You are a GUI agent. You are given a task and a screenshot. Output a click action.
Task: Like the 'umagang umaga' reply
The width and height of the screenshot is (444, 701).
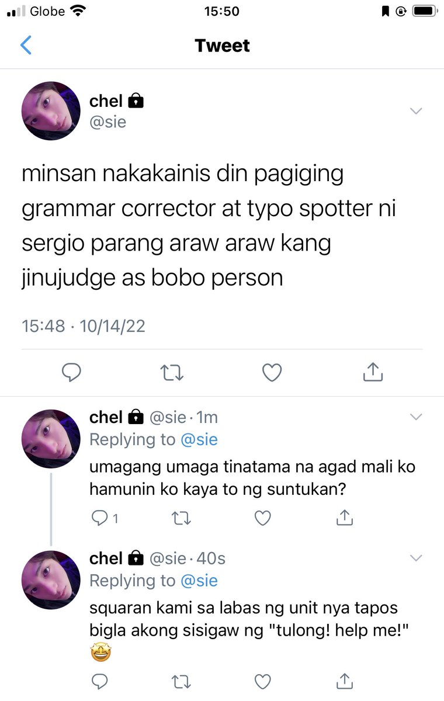pyautogui.click(x=263, y=518)
